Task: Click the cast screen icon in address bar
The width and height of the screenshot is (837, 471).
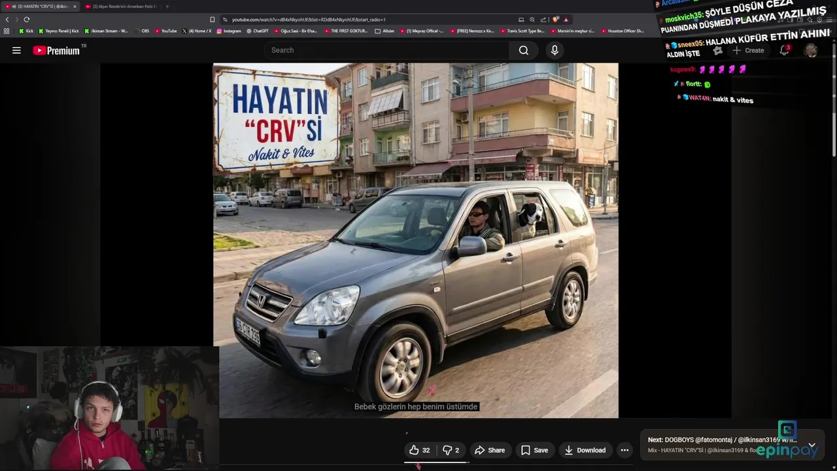Action: click(521, 20)
